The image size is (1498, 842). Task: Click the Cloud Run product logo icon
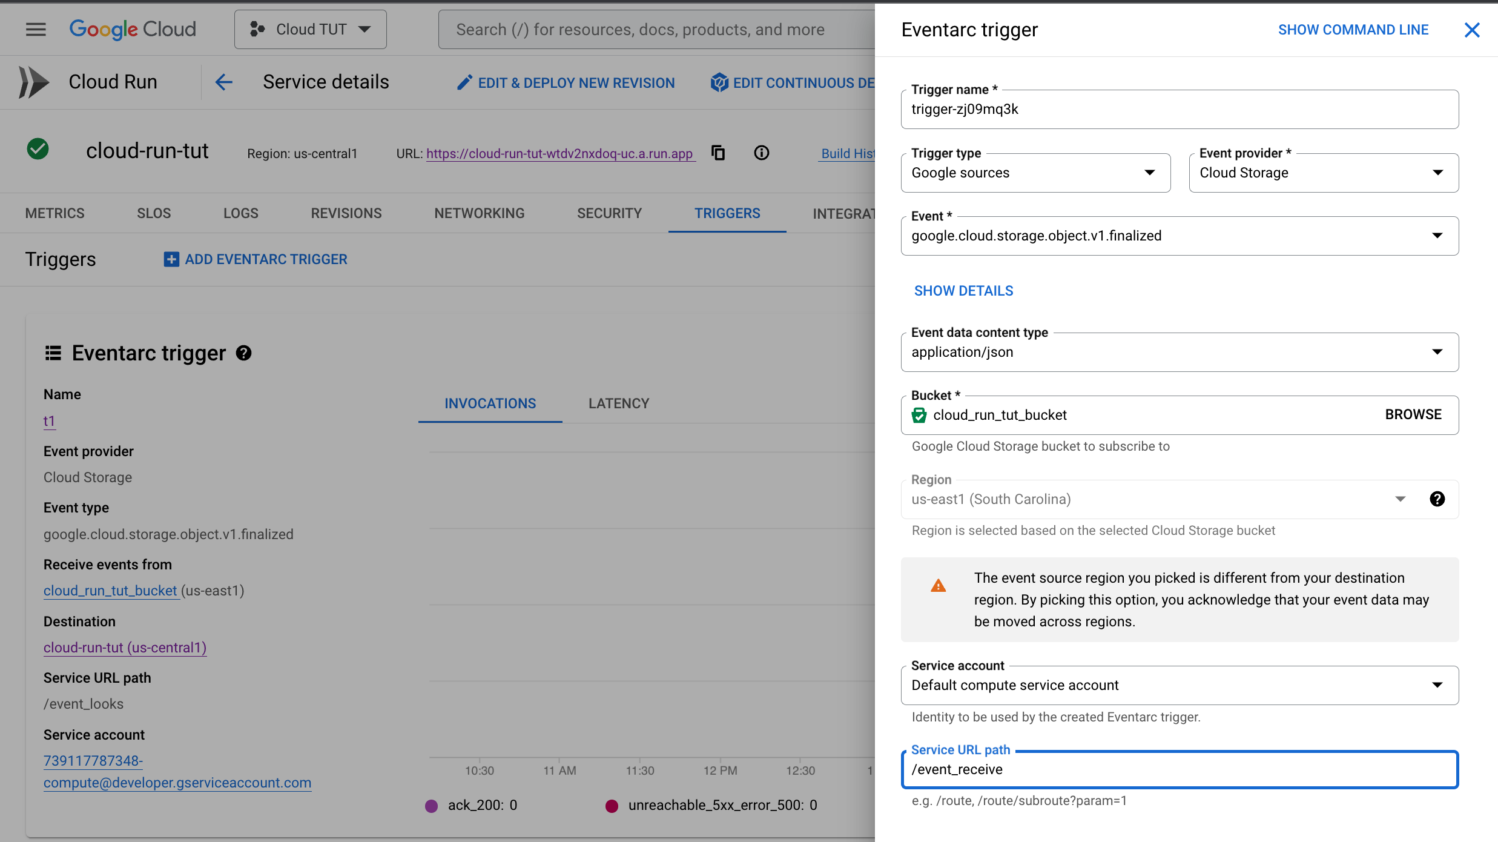click(34, 82)
